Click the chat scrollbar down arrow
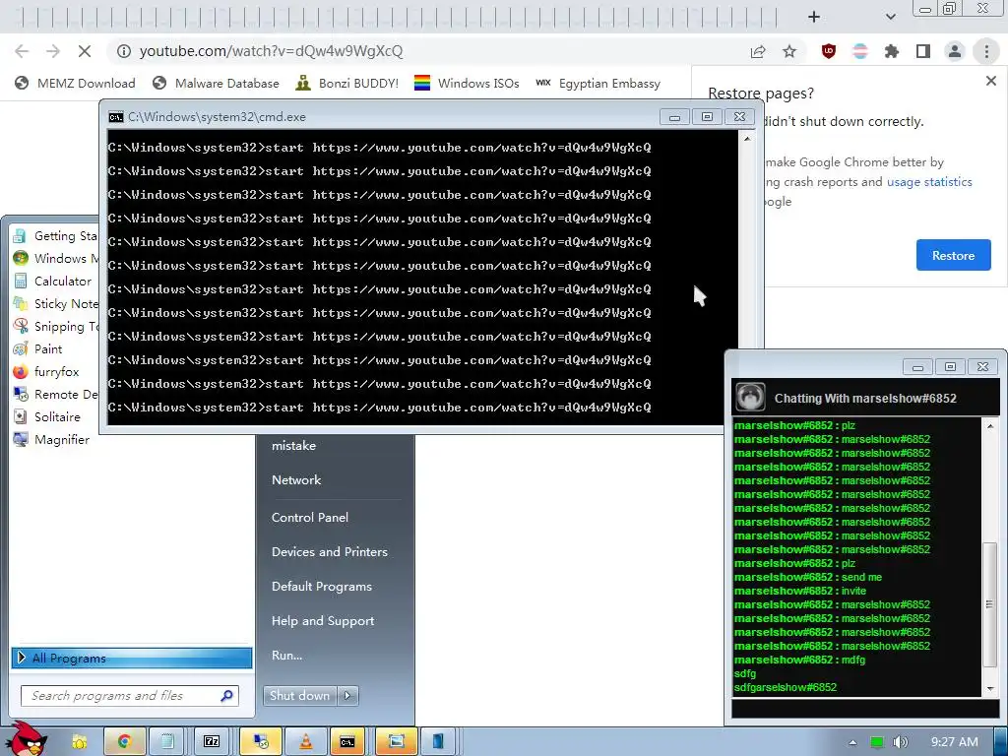 point(990,688)
